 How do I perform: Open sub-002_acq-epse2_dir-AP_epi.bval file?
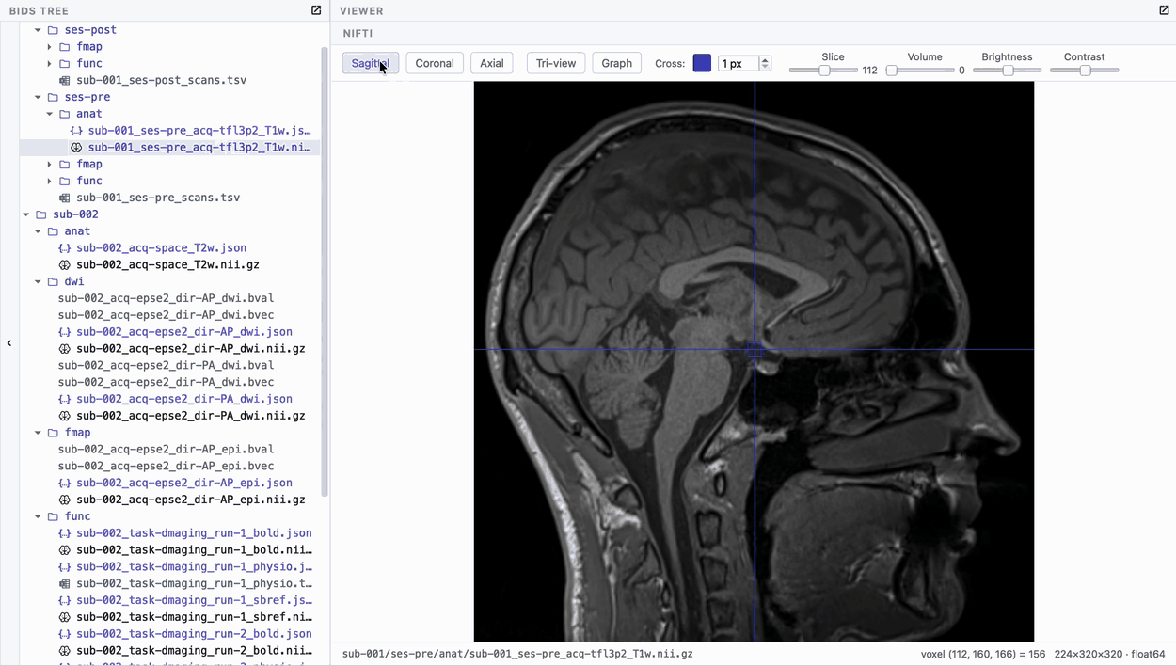166,450
